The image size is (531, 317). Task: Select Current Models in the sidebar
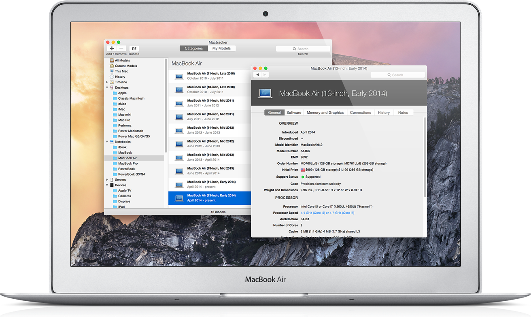(x=123, y=66)
